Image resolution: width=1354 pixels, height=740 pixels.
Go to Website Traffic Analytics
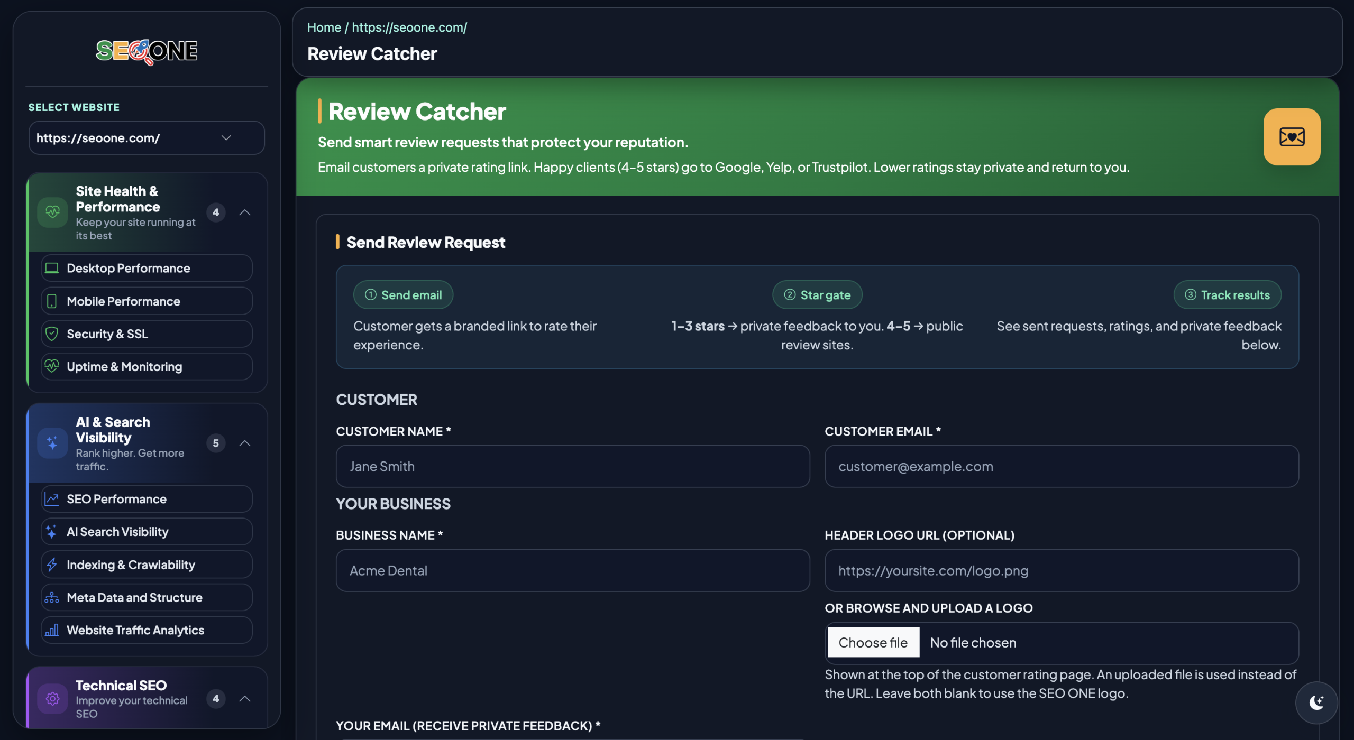pyautogui.click(x=147, y=630)
